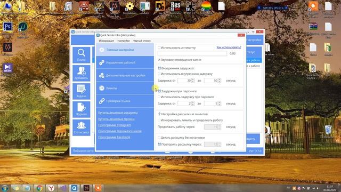Open the Задачи (tasks) sidebar icon
This screenshot has height=192, width=341.
(x=81, y=91)
